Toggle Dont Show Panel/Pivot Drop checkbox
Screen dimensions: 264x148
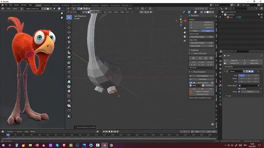point(190,98)
